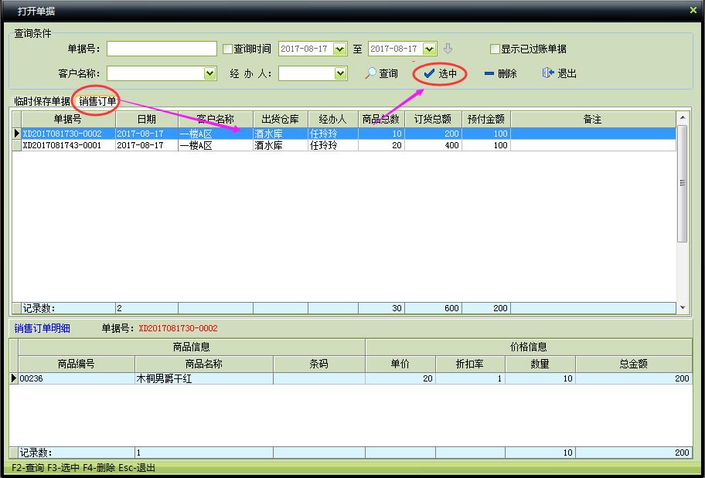Click the 备注 column header
This screenshot has width=705, height=478.
pos(593,119)
